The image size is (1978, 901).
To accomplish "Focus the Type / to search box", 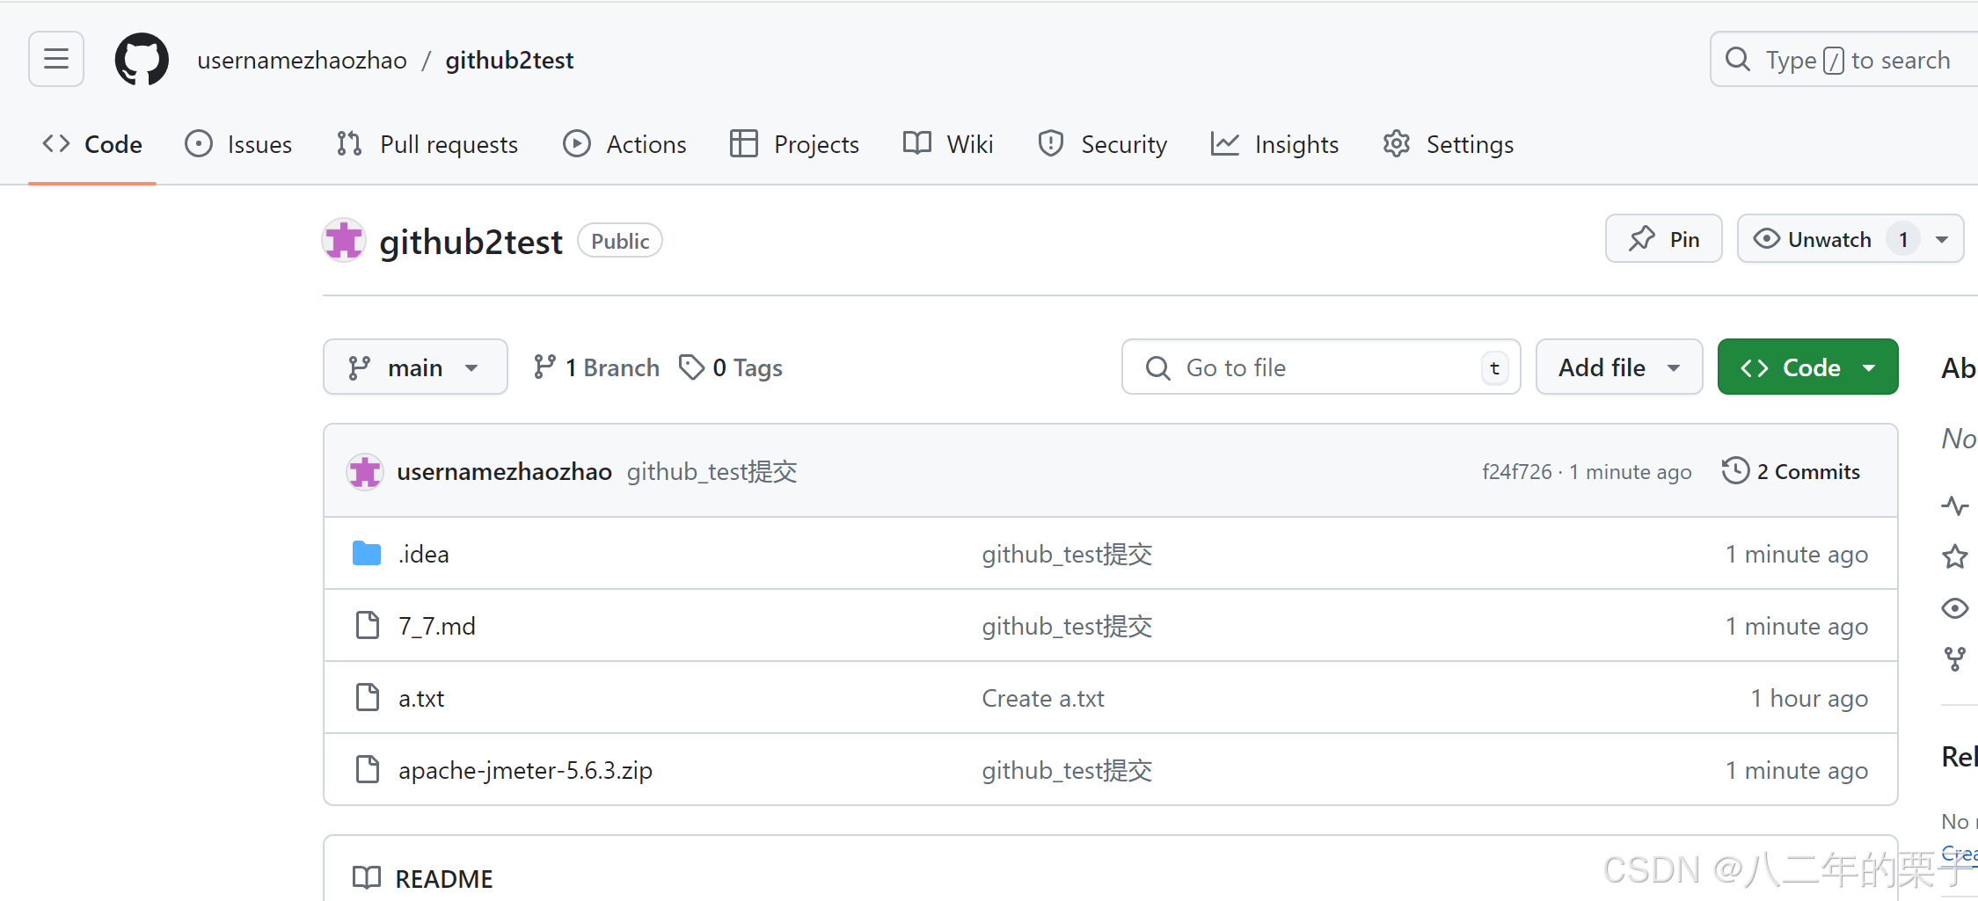I will click(x=1844, y=60).
